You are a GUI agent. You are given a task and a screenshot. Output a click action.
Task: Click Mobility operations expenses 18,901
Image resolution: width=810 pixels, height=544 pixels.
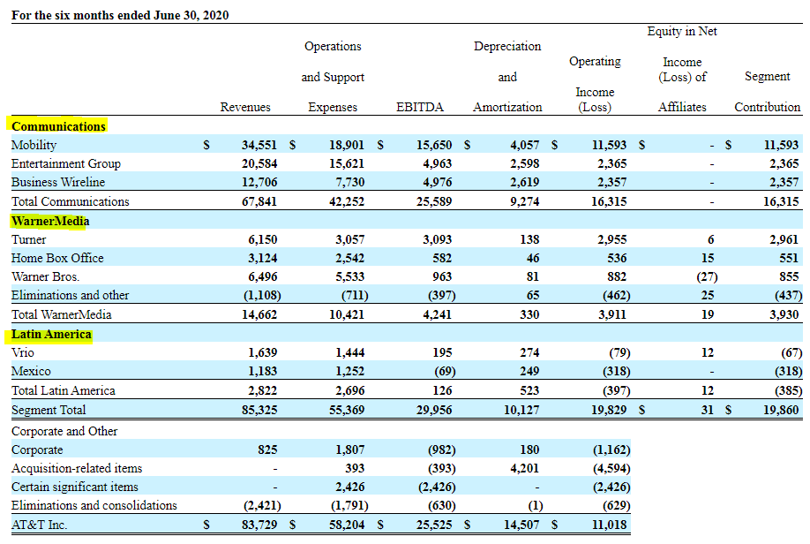347,145
